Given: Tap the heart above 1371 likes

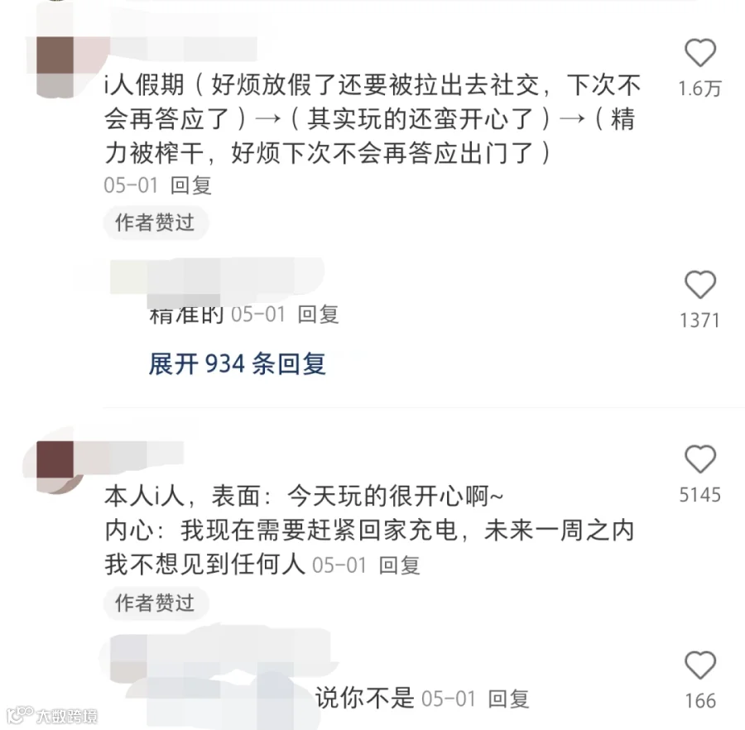Looking at the screenshot, I should [699, 285].
